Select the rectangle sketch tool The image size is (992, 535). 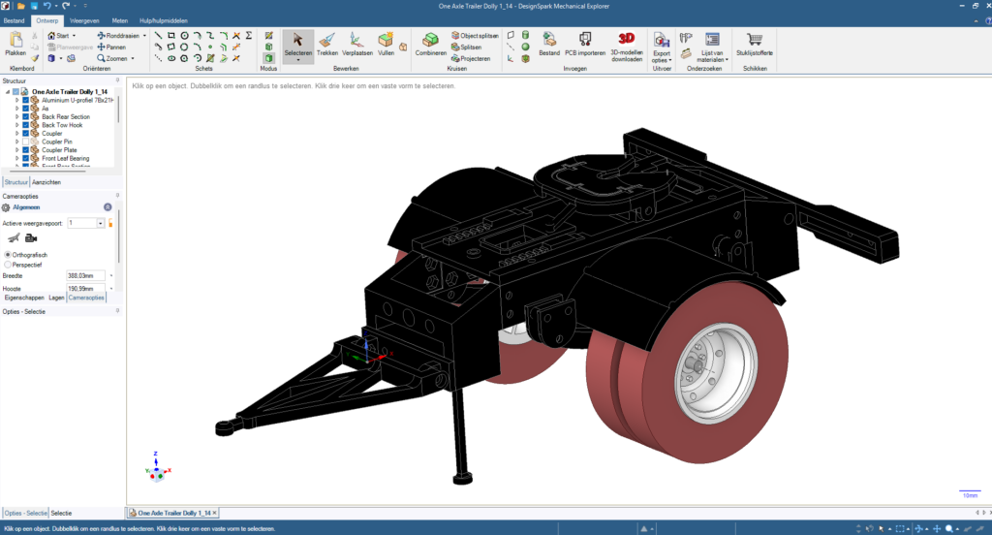[170, 36]
